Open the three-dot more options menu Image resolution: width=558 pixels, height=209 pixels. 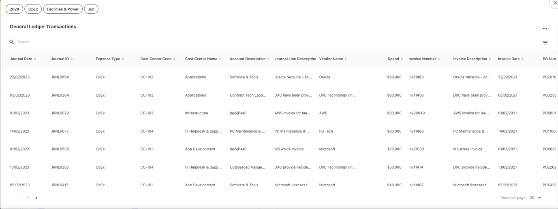[545, 29]
